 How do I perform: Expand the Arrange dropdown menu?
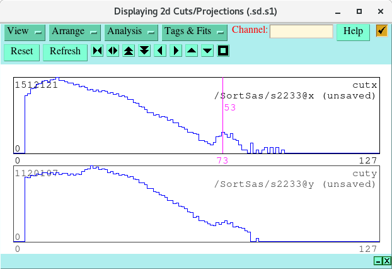[x=74, y=32]
